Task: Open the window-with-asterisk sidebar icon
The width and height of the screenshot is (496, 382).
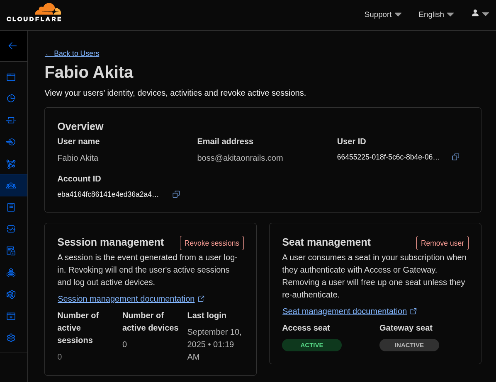Action: click(x=11, y=316)
